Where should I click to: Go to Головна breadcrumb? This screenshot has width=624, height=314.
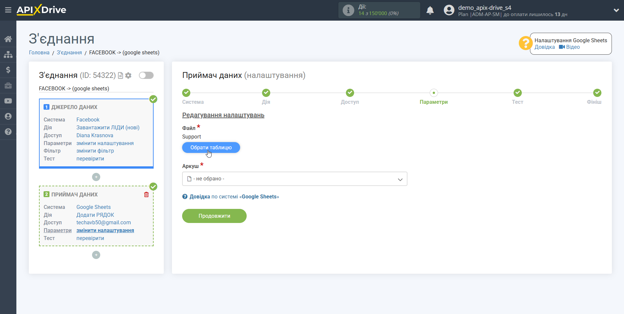[x=39, y=53]
